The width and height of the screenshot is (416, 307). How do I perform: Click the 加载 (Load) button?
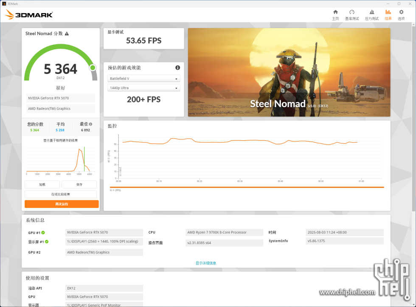coord(42,185)
